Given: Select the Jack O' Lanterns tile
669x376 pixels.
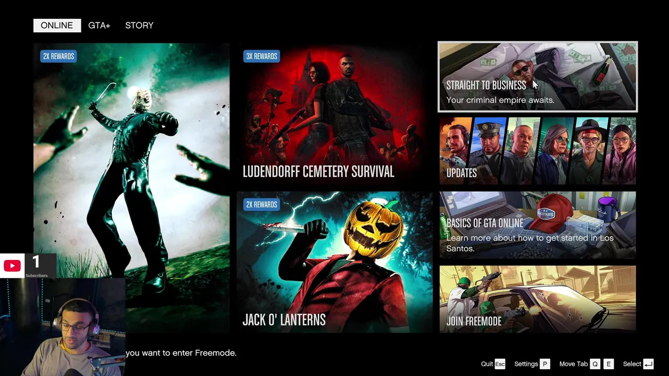Looking at the screenshot, I should [334, 262].
